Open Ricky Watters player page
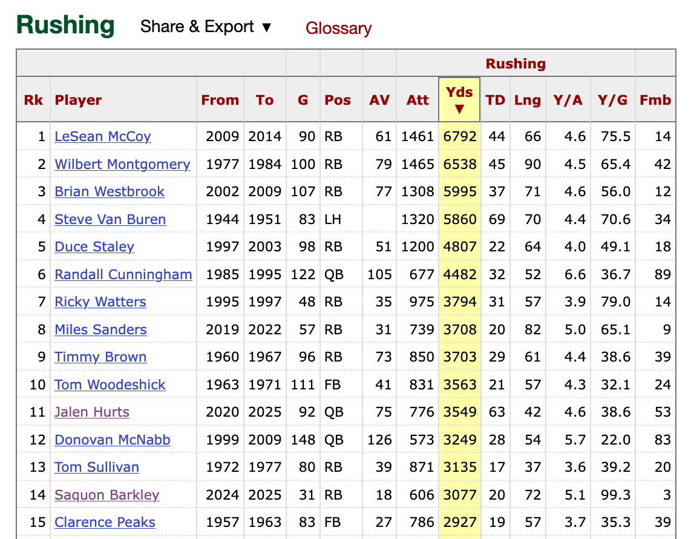The height and width of the screenshot is (539, 691). point(100,302)
